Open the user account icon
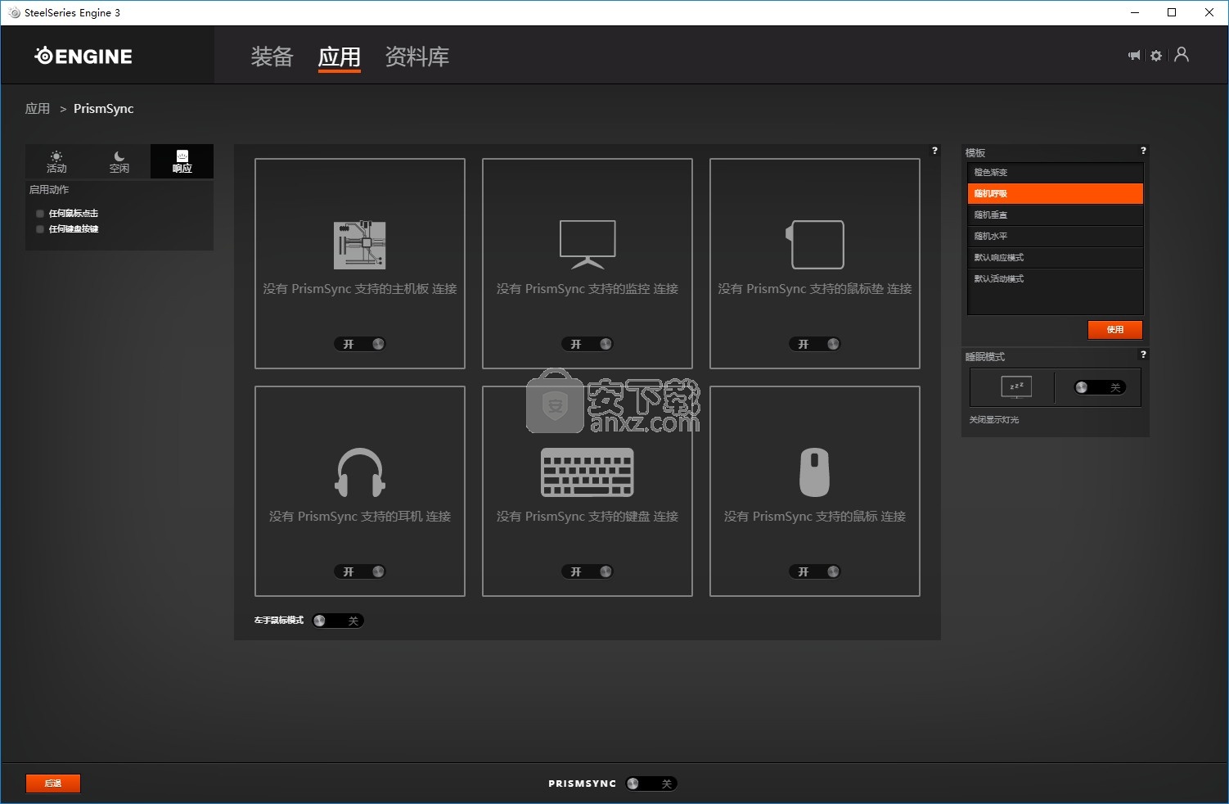This screenshot has height=804, width=1229. (x=1182, y=55)
